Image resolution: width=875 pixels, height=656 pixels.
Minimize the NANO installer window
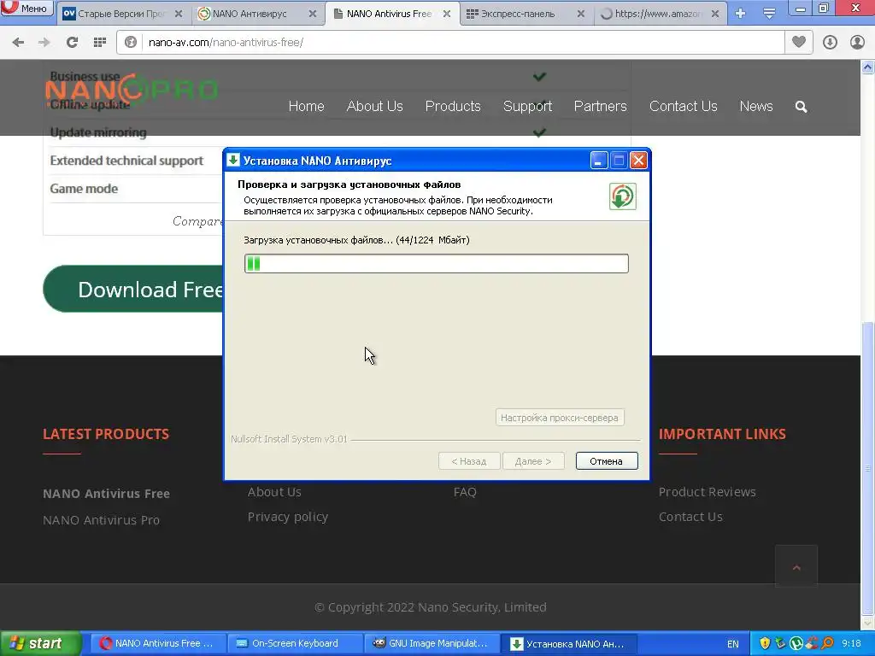[x=598, y=161]
